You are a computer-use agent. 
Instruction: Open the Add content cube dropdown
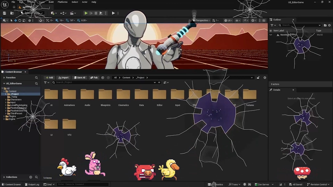(54, 13)
